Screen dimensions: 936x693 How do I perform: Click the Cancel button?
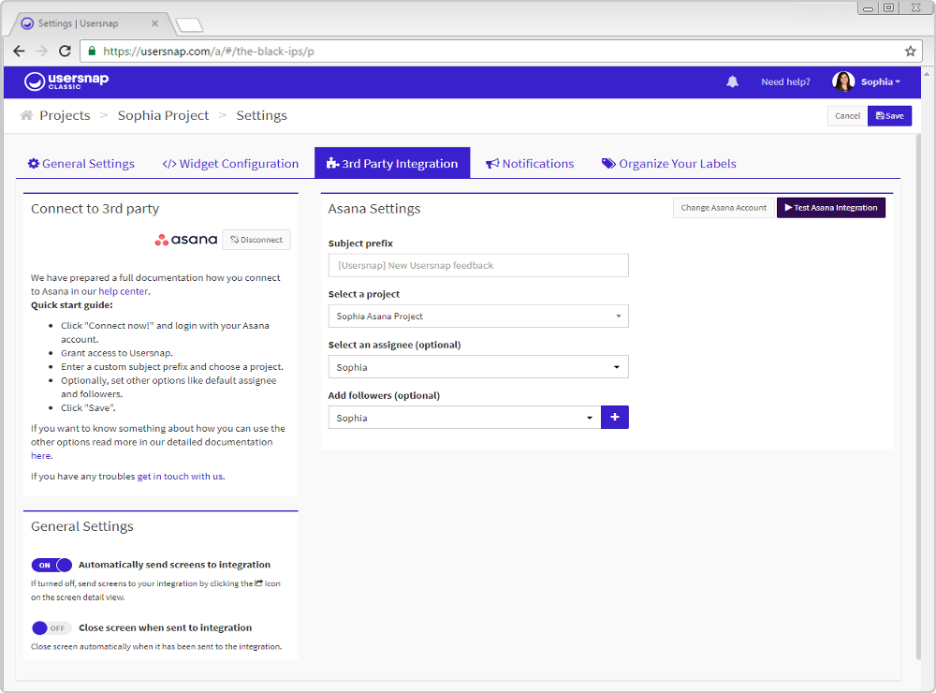[x=847, y=116]
